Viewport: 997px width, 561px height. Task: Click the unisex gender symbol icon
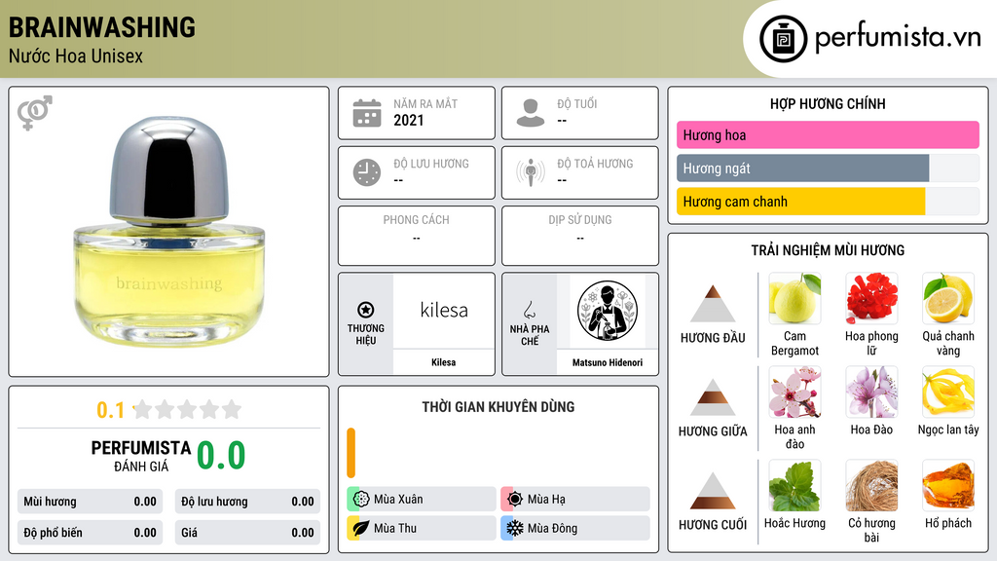(35, 113)
